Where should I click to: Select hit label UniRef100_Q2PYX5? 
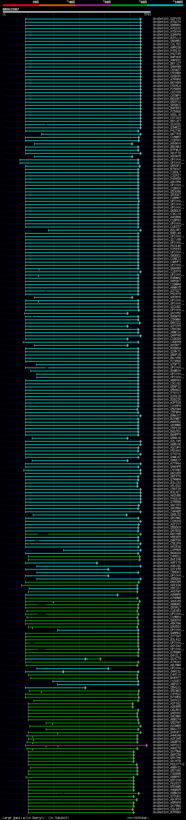point(167,19)
